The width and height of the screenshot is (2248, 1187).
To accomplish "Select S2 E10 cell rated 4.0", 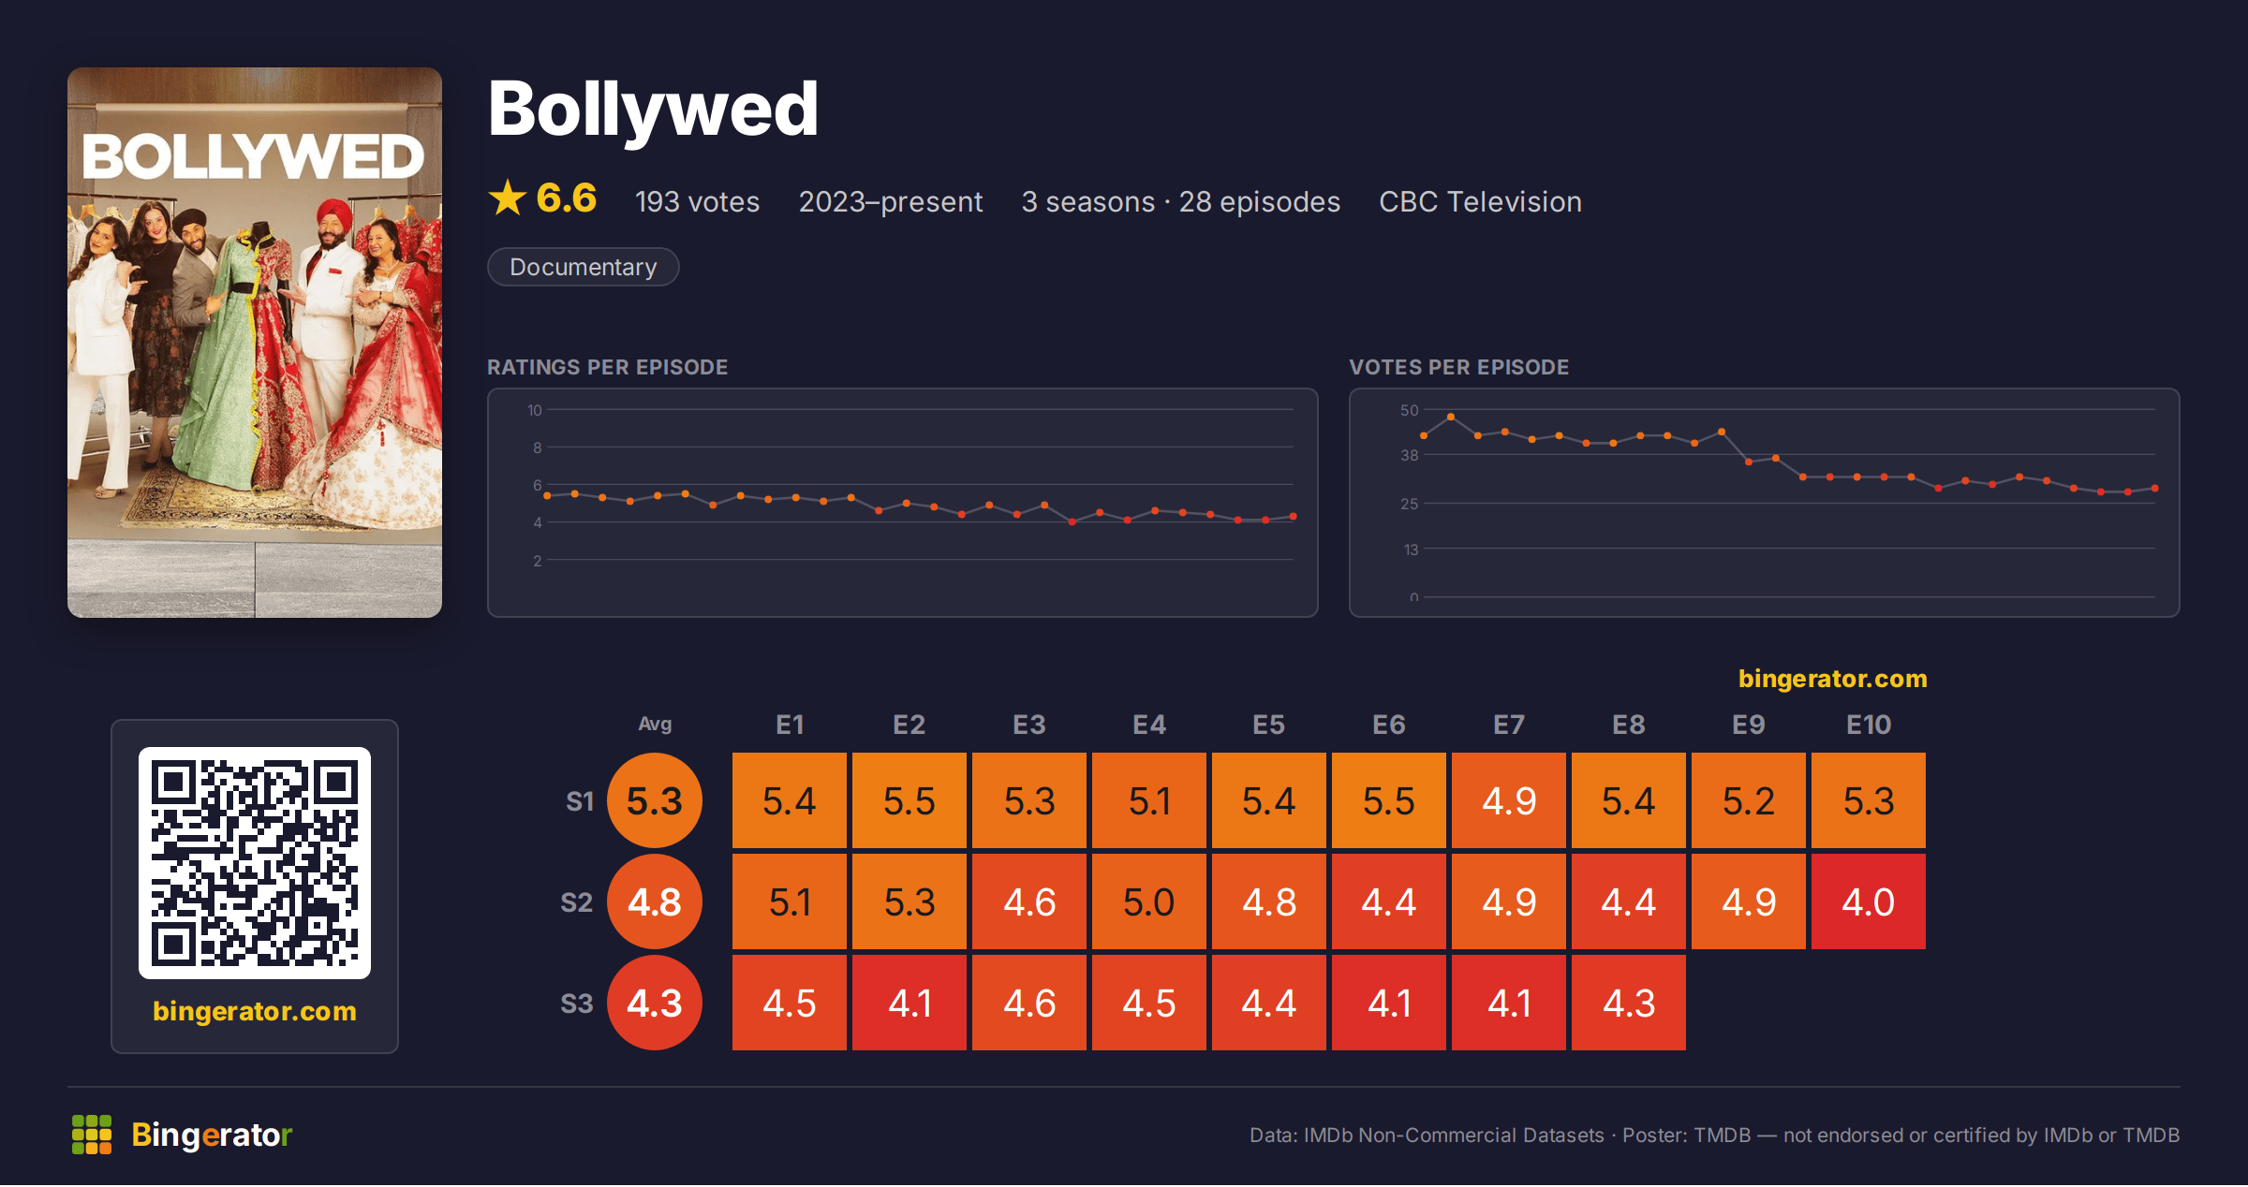I will [x=1869, y=902].
